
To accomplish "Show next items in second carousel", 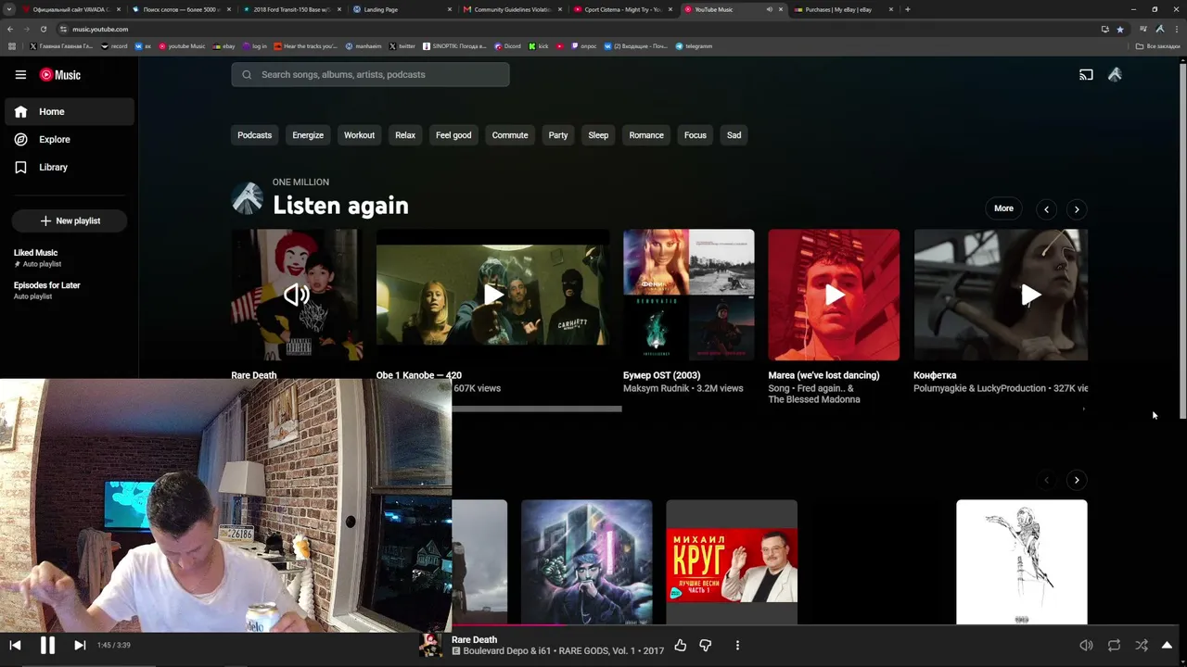I will click(x=1077, y=480).
